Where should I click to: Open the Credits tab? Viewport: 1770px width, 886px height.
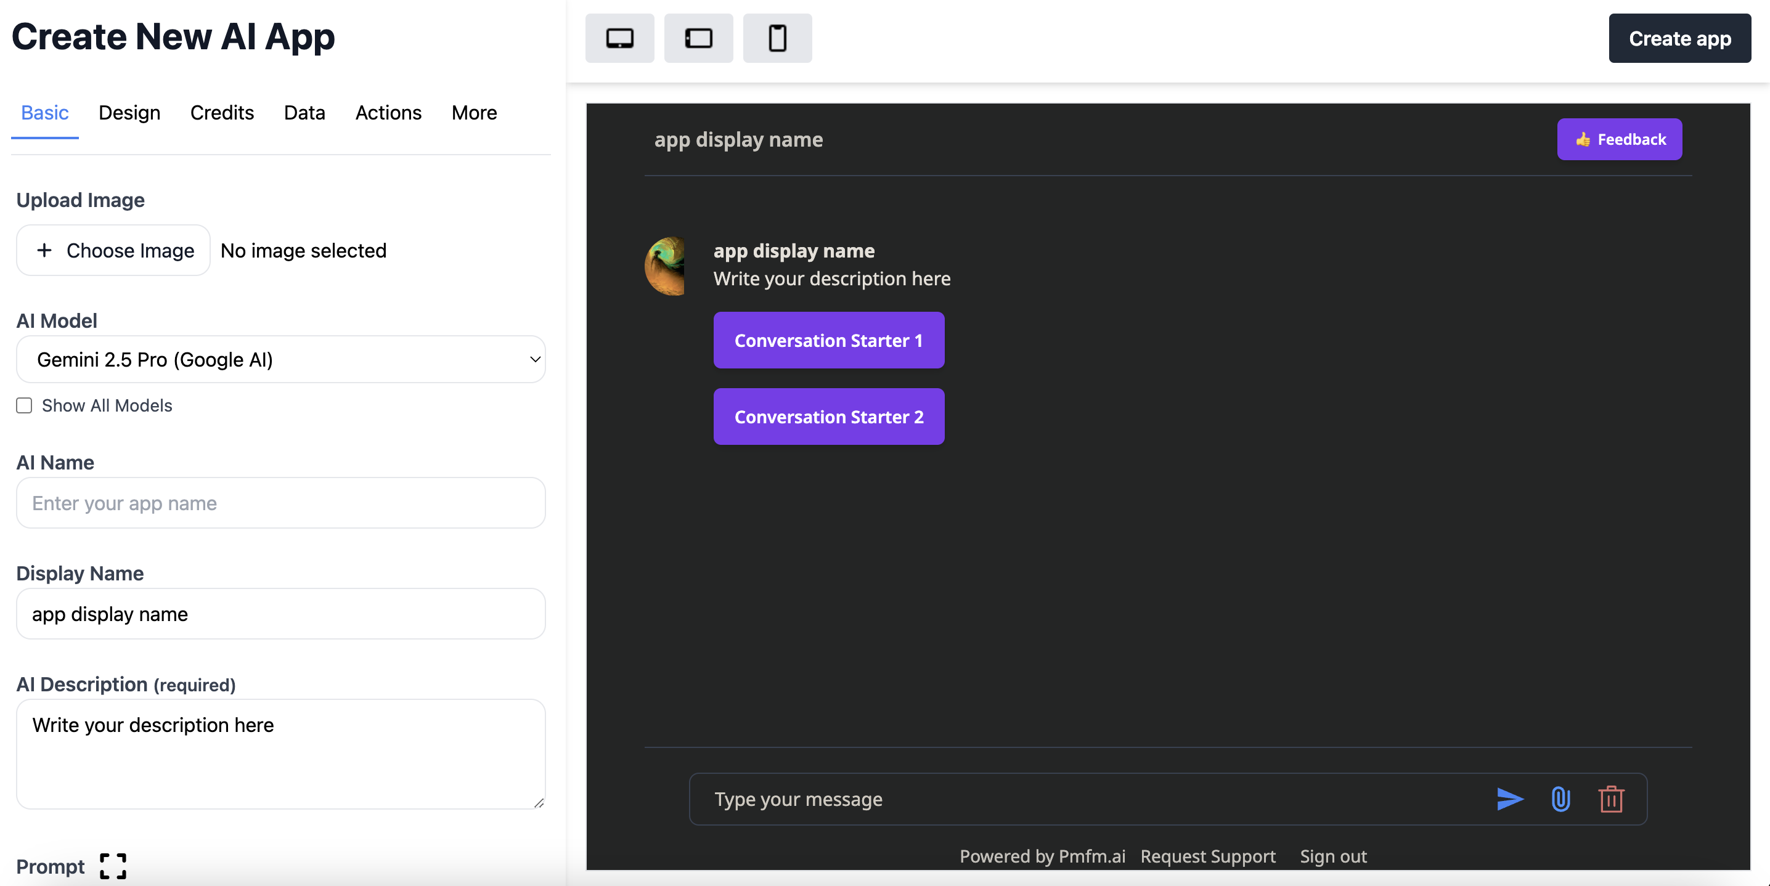pyautogui.click(x=222, y=113)
